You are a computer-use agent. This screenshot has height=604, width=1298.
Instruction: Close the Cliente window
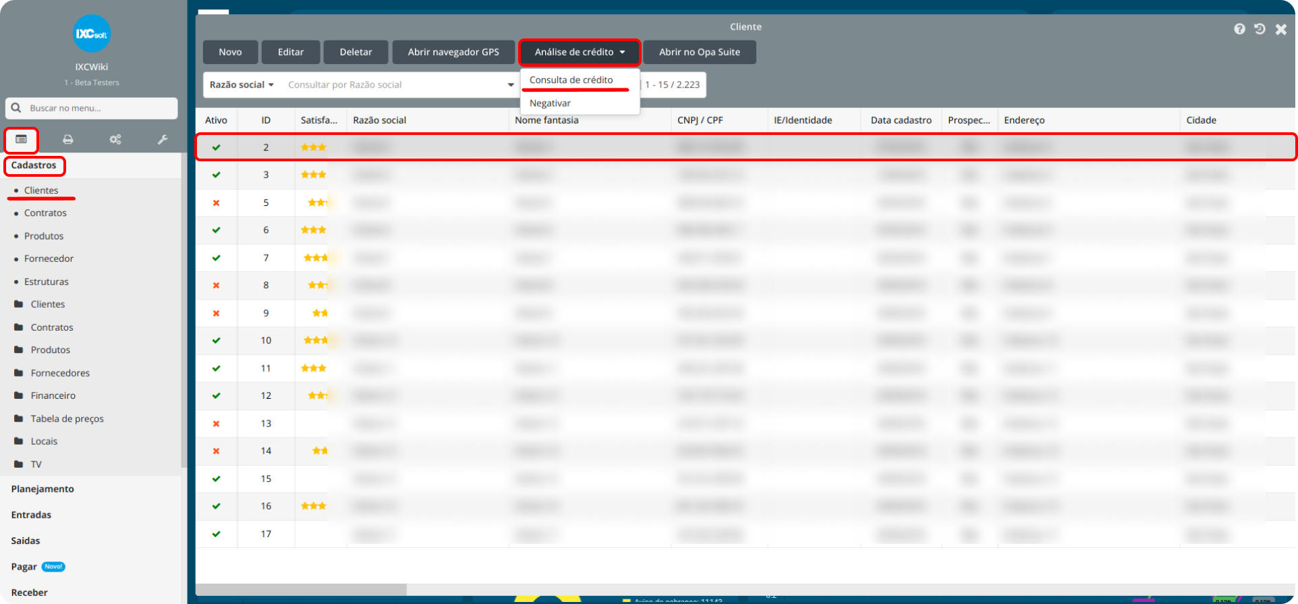pos(1281,29)
